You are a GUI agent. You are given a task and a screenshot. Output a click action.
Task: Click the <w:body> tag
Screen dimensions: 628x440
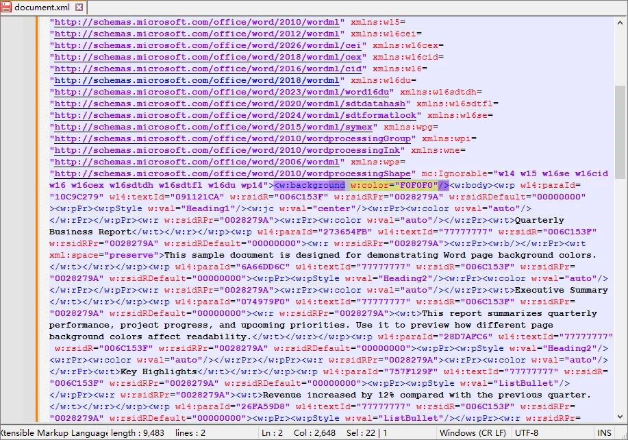coord(471,185)
